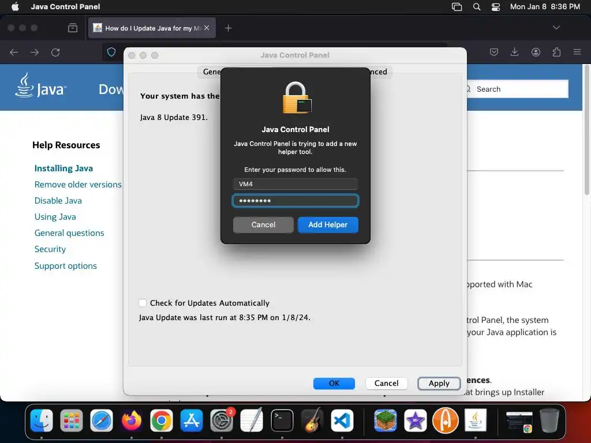This screenshot has height=443, width=591.
Task: Focus the password input field
Action: [295, 200]
